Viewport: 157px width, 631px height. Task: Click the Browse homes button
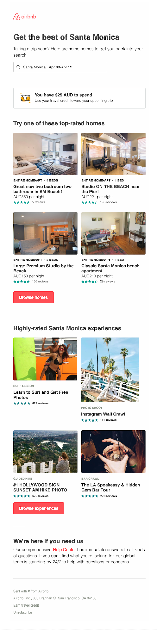click(33, 297)
